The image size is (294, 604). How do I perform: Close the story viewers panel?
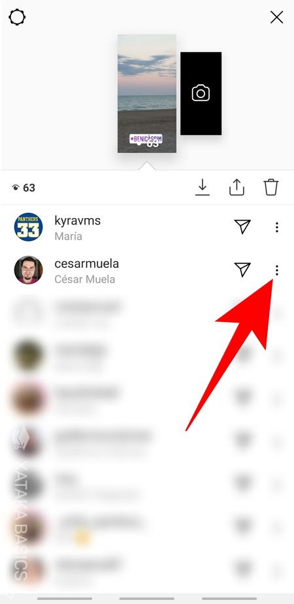pos(276,18)
